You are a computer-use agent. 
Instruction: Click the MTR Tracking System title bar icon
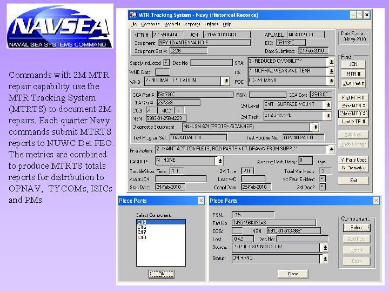coord(133,15)
